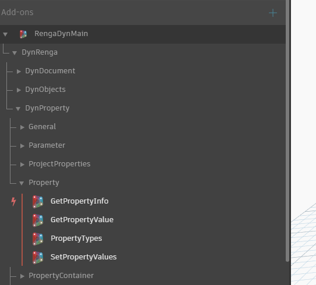Select the ProjectProperties label
This screenshot has width=316, height=285.
pos(59,164)
